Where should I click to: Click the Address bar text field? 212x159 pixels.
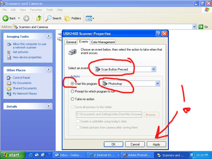[x=103, y=27]
